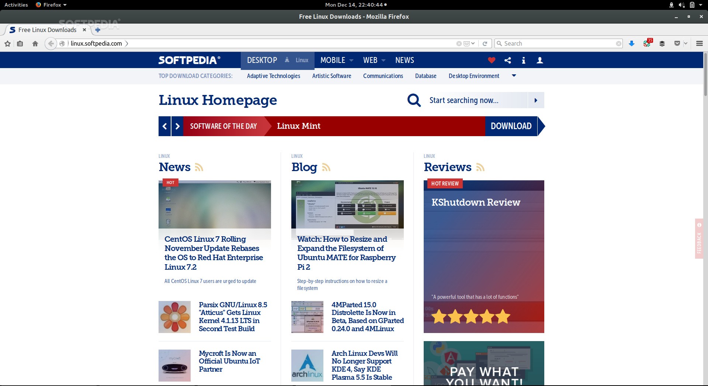Open the MOBILE dropdown menu

(337, 60)
